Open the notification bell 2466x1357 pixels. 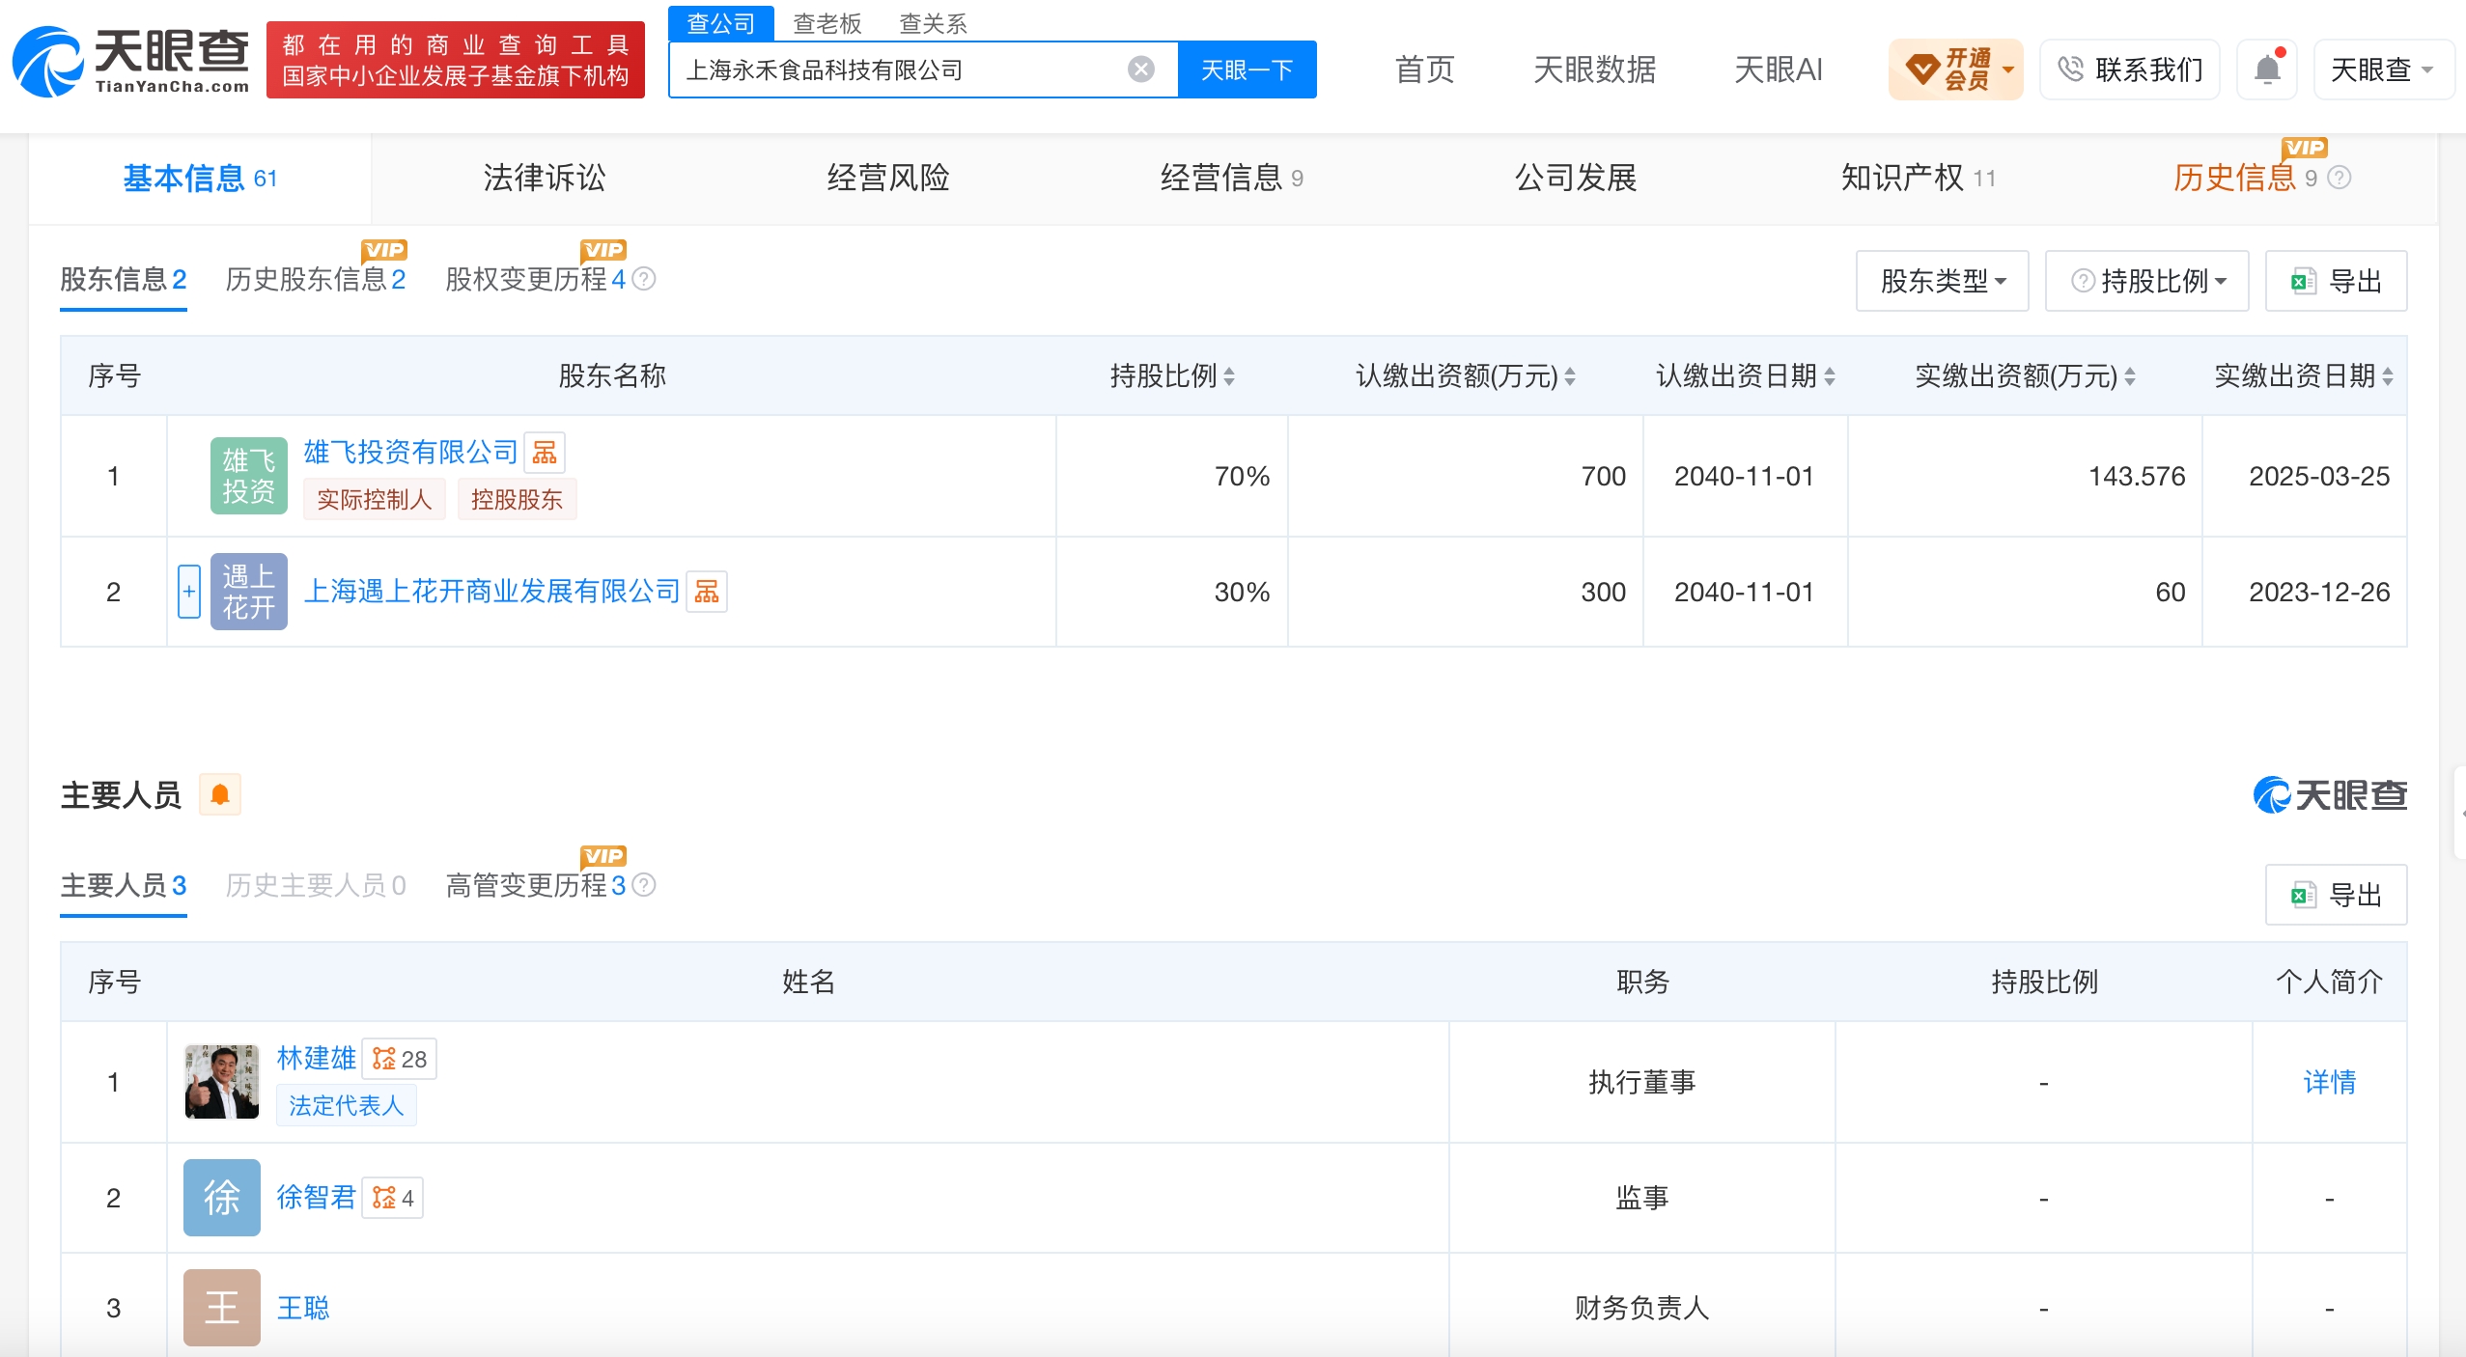click(2267, 69)
